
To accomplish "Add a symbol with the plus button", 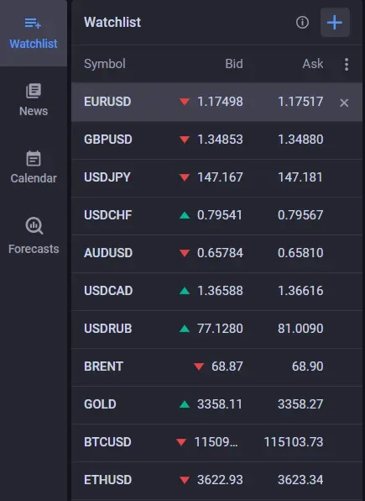I will pyautogui.click(x=335, y=23).
